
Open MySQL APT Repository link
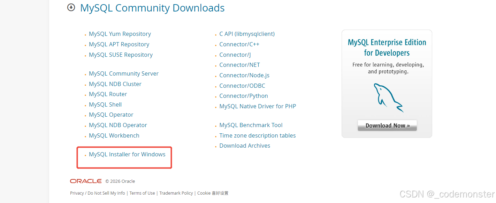coord(119,44)
